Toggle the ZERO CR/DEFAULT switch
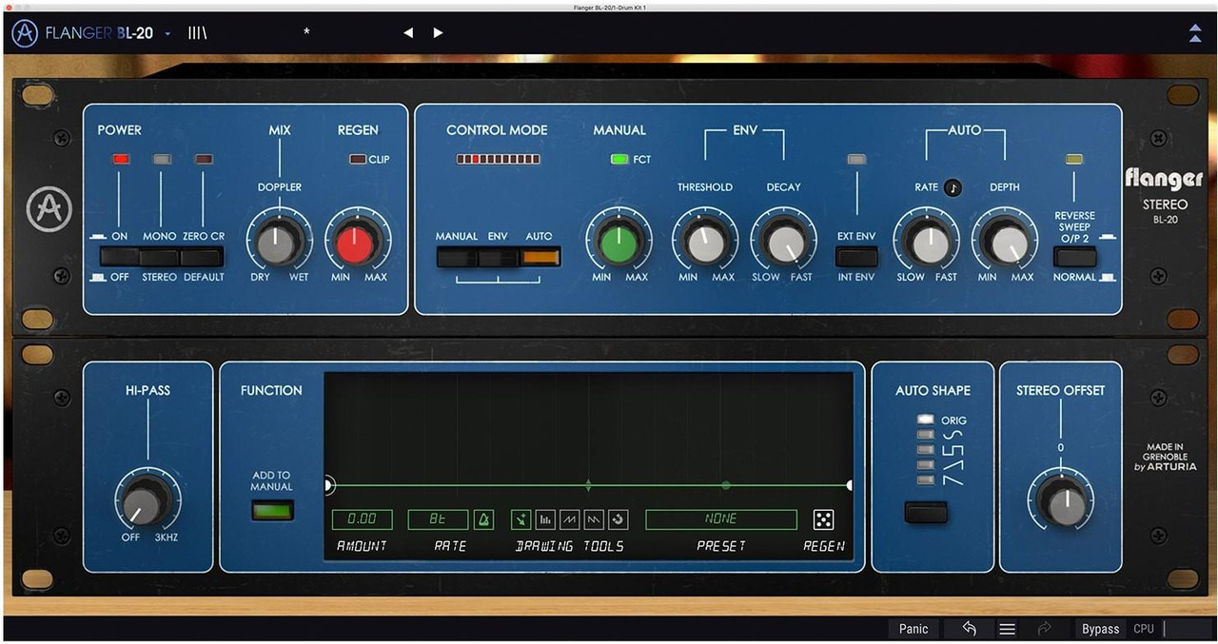Viewport: 1218px width, 644px height. 203,256
